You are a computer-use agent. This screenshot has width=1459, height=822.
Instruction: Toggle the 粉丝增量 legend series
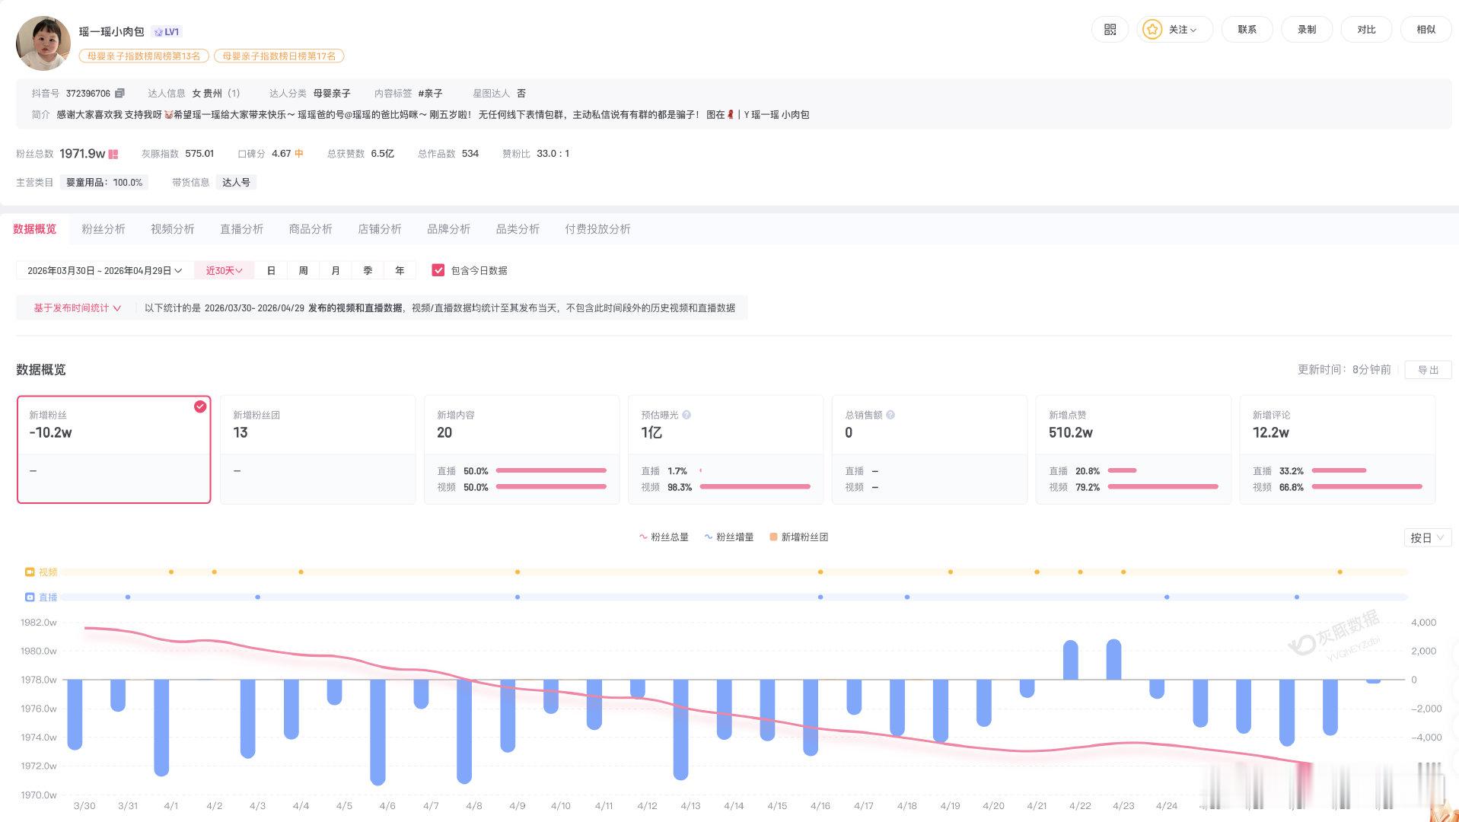tap(729, 537)
